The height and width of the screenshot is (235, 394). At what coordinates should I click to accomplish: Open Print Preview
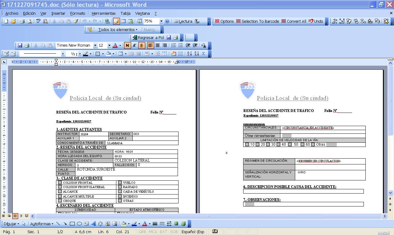coord(30,21)
